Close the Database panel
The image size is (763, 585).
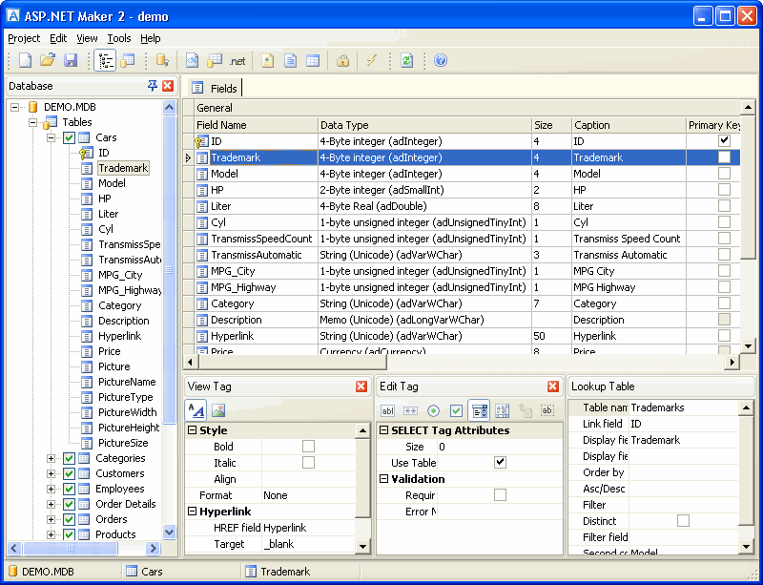168,86
